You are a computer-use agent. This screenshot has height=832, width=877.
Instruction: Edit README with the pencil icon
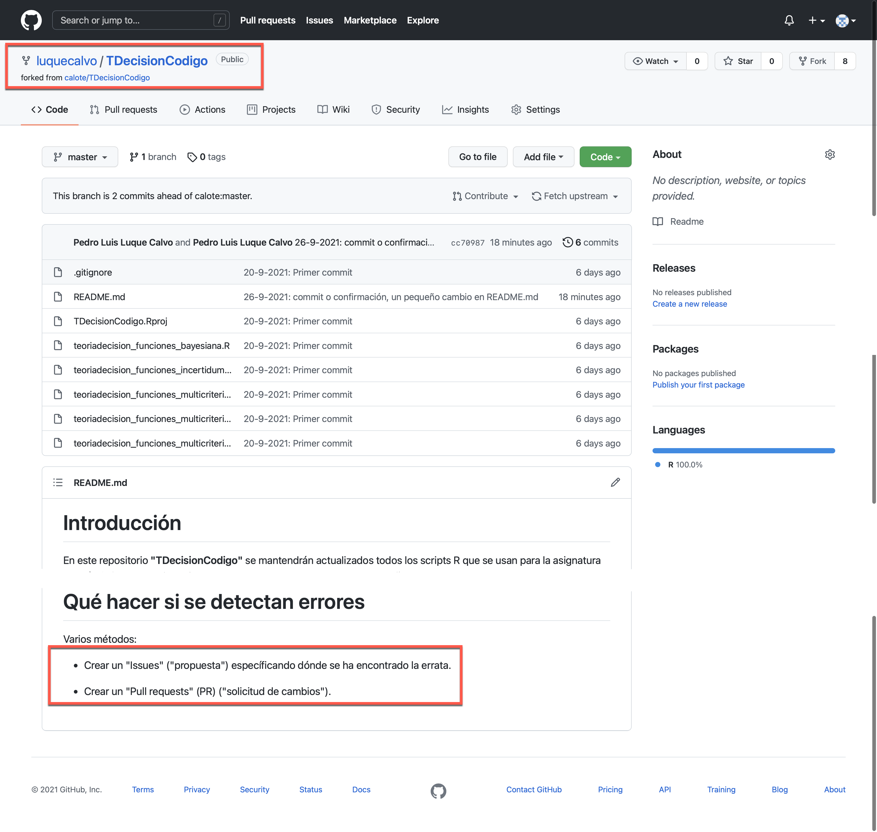click(x=615, y=483)
